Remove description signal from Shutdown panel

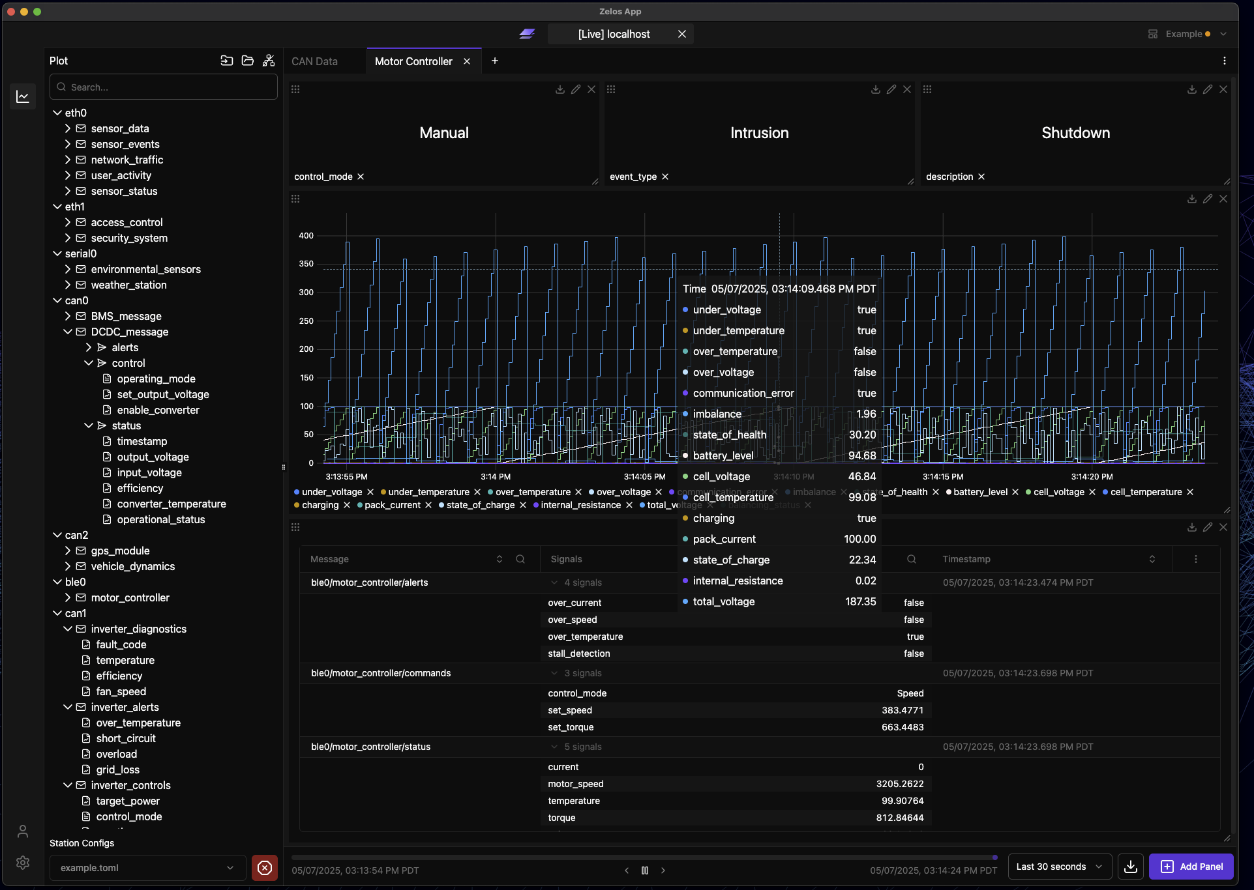(x=981, y=177)
